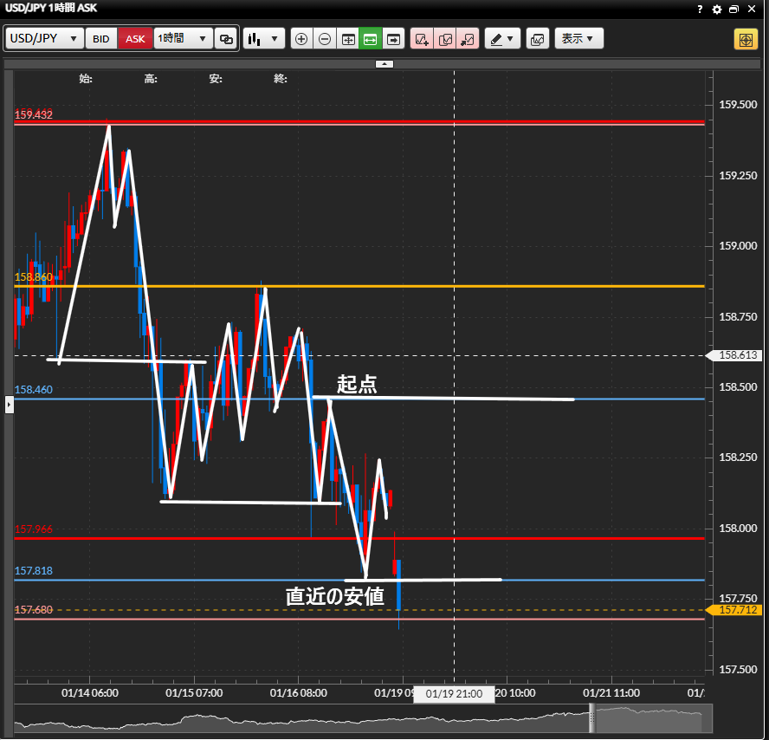Open the 表示 display menu
The image size is (769, 740).
coord(578,39)
